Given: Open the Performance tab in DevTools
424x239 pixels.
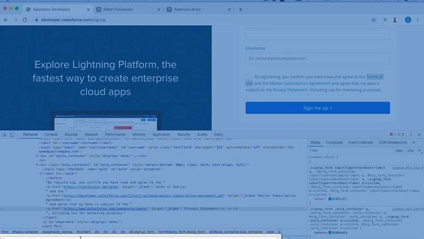Looking at the screenshot, I should click(x=115, y=134).
